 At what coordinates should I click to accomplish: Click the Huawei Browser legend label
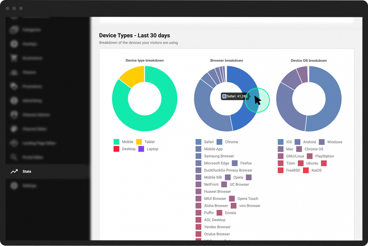point(217,191)
